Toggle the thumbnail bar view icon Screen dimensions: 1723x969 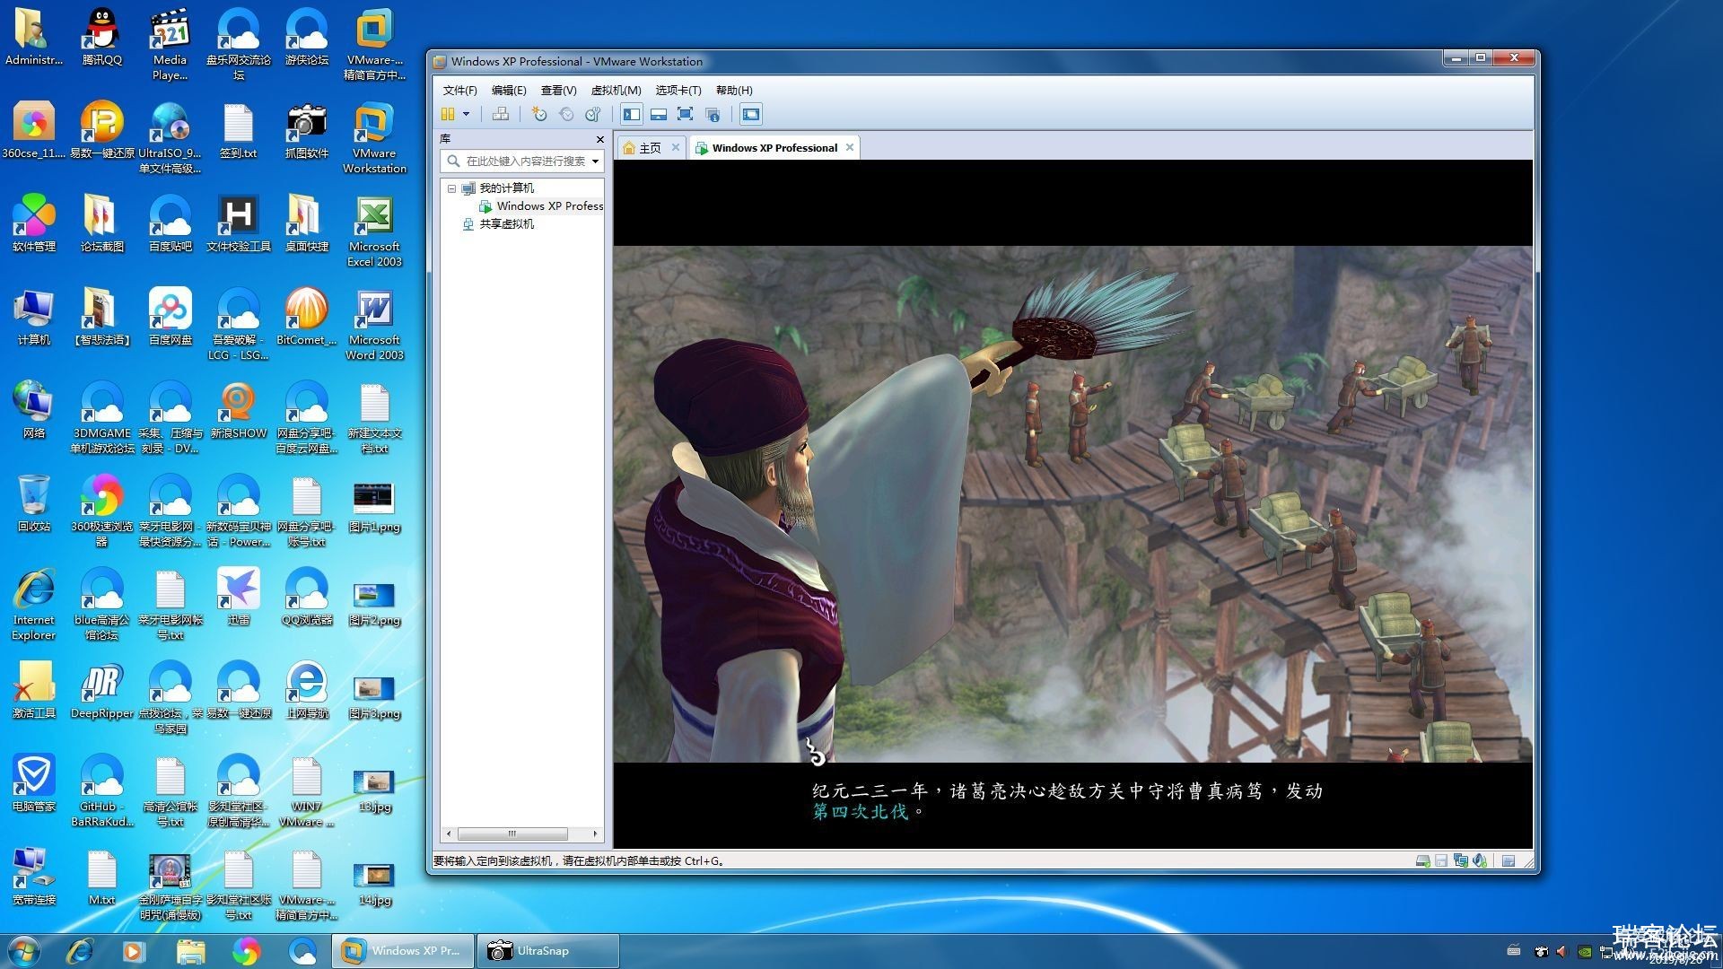(x=659, y=114)
